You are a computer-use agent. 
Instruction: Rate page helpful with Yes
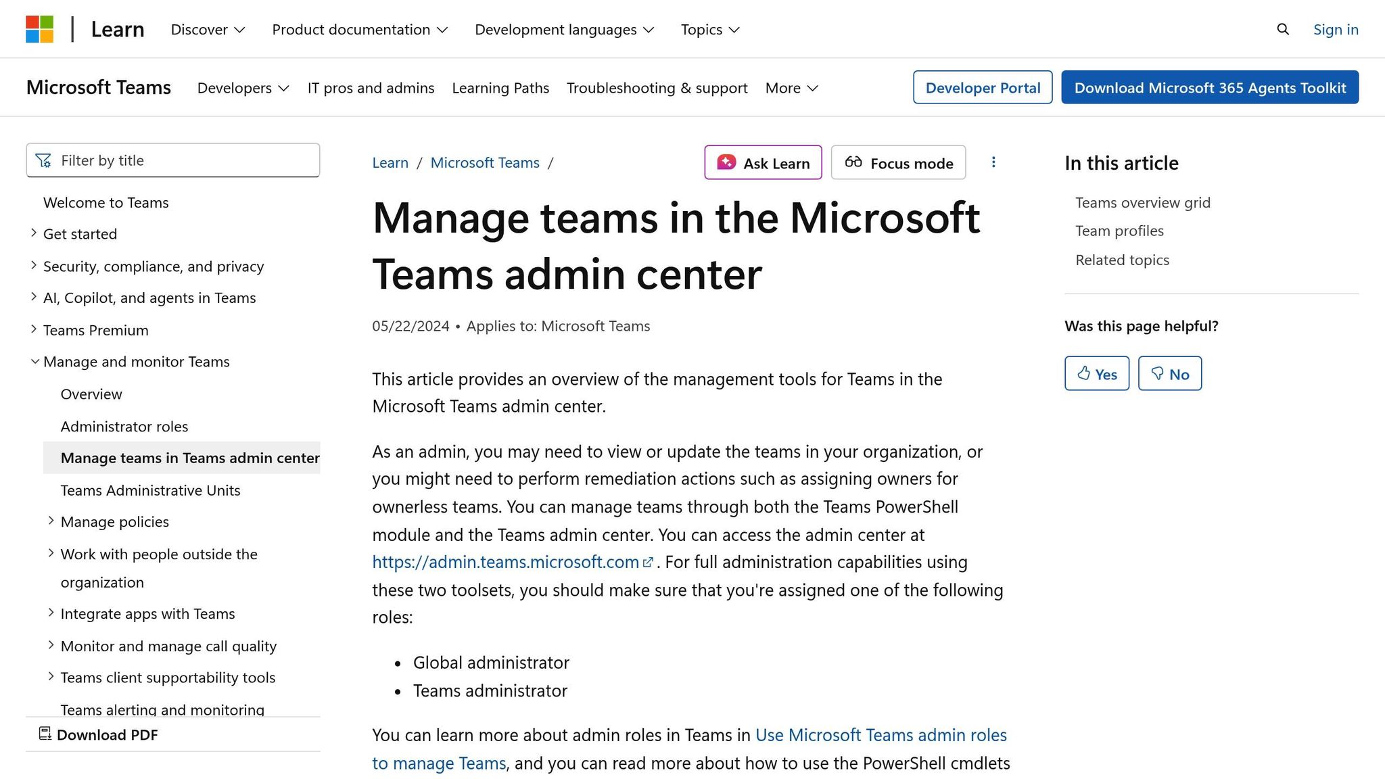pos(1097,373)
